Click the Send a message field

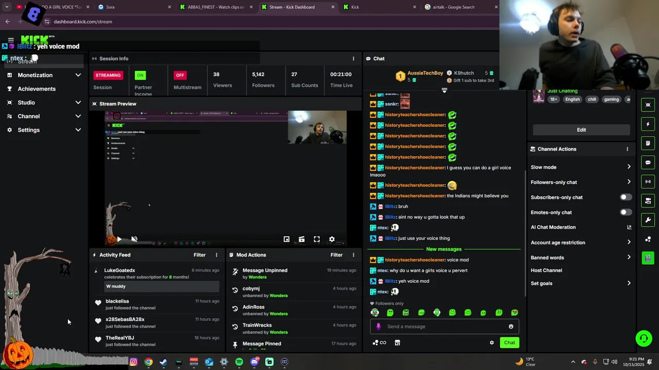pyautogui.click(x=444, y=326)
